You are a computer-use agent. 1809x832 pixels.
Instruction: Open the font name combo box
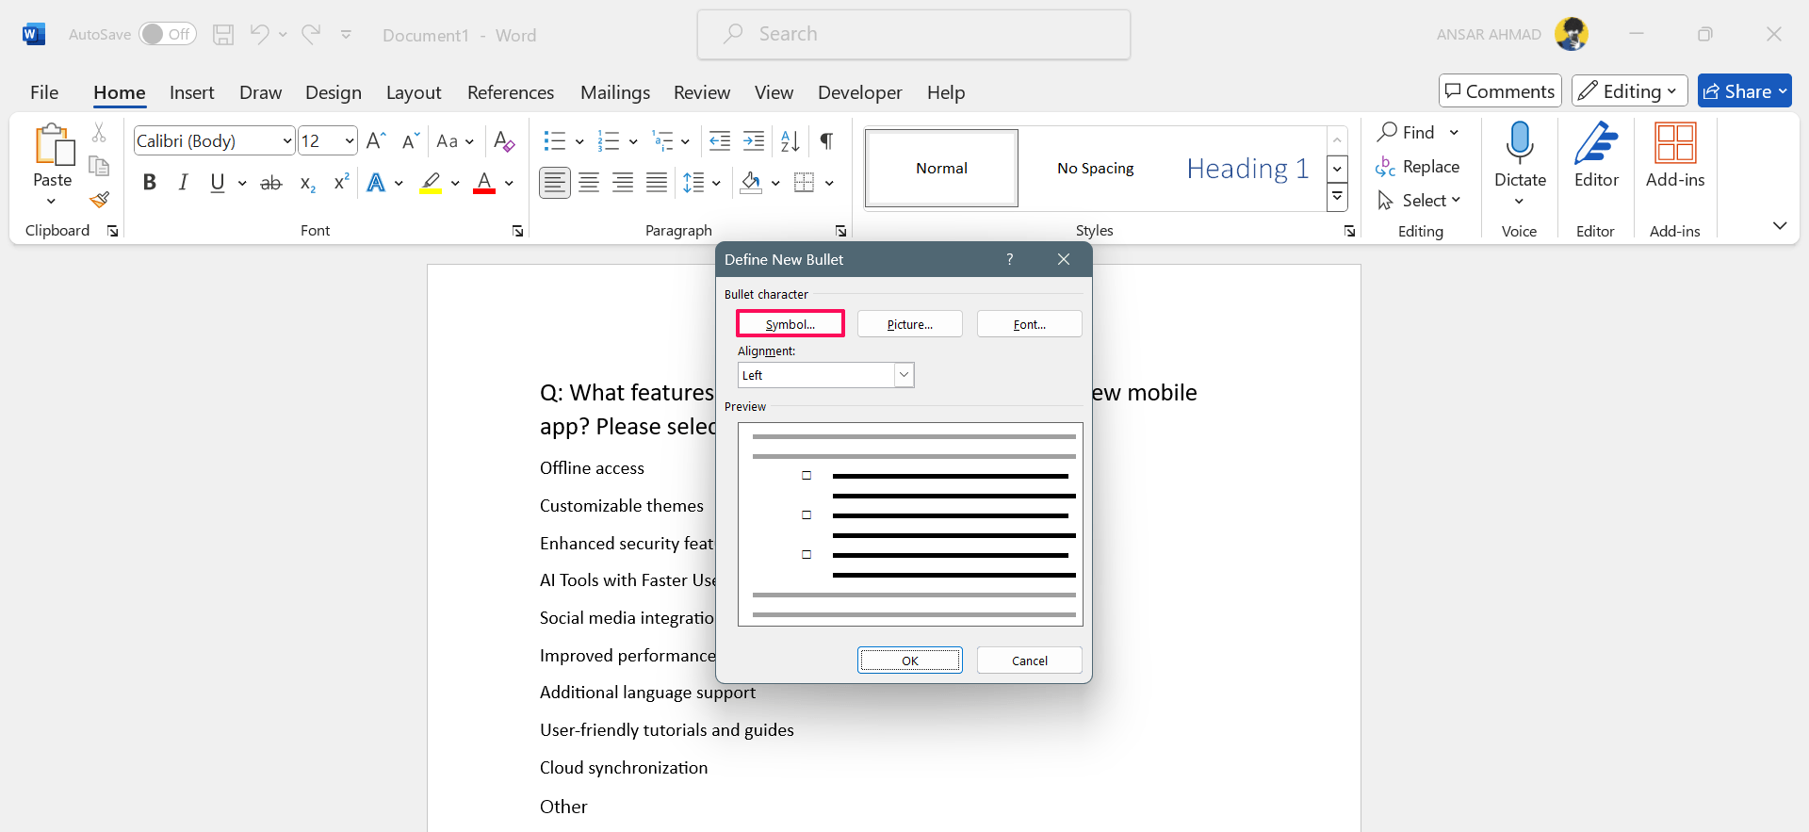[215, 140]
